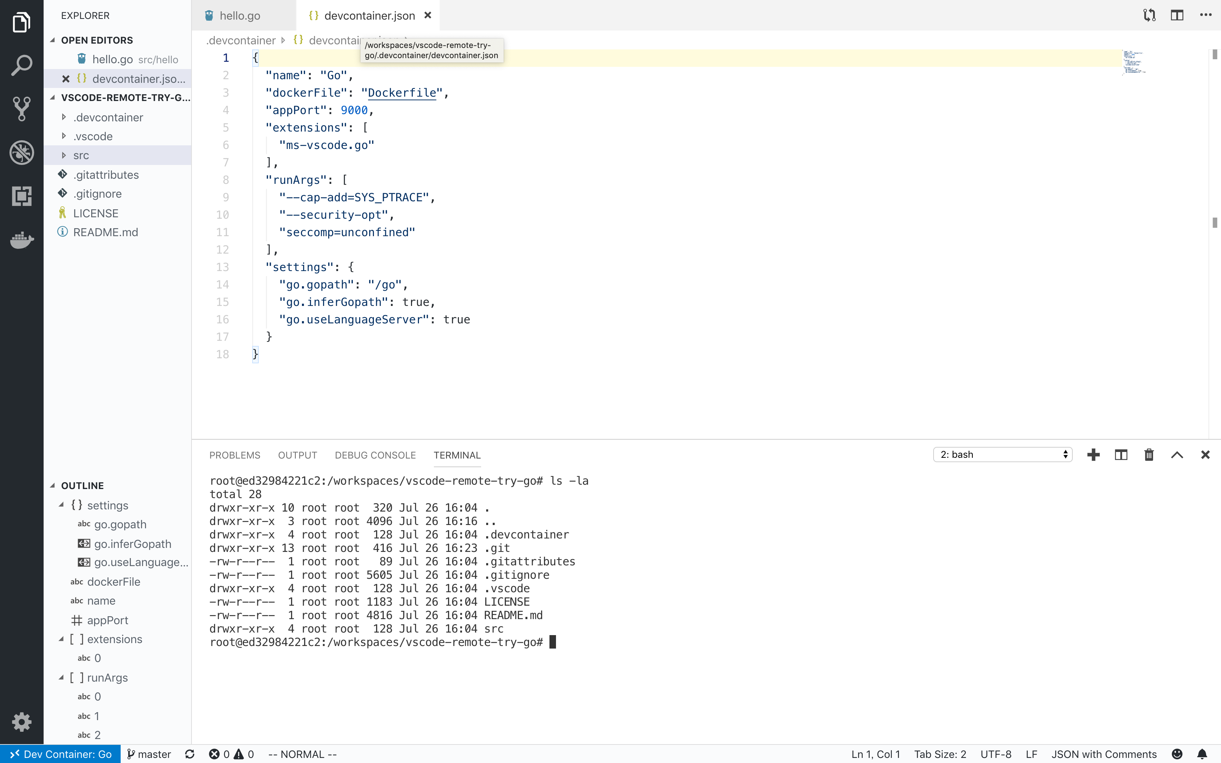
Task: Open Settings via the gear icon
Action: (x=22, y=722)
